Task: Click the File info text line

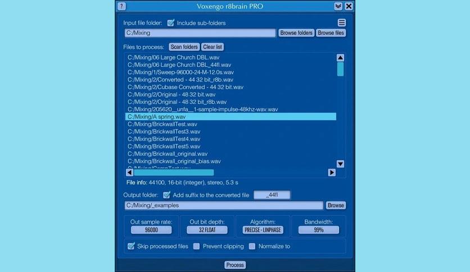Action: click(x=182, y=183)
